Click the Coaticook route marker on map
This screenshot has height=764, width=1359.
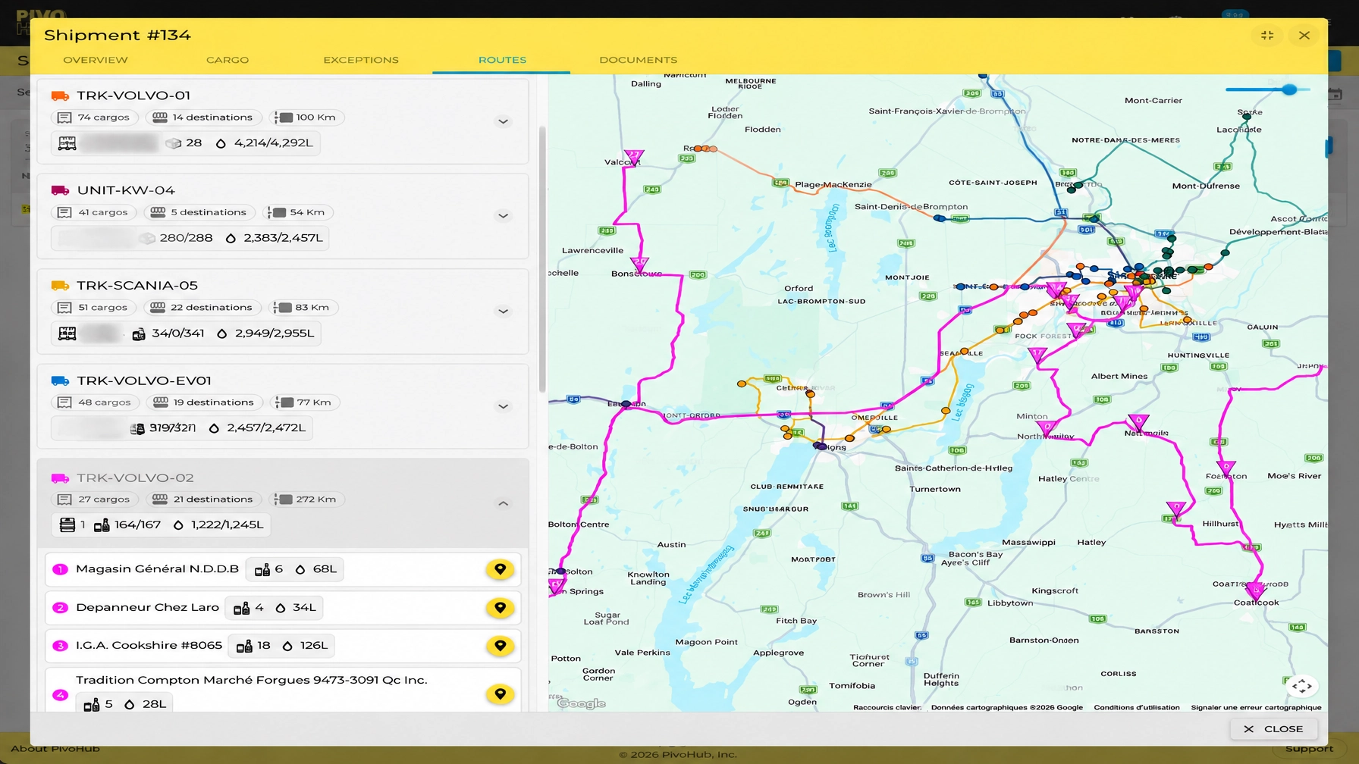pos(1255,590)
